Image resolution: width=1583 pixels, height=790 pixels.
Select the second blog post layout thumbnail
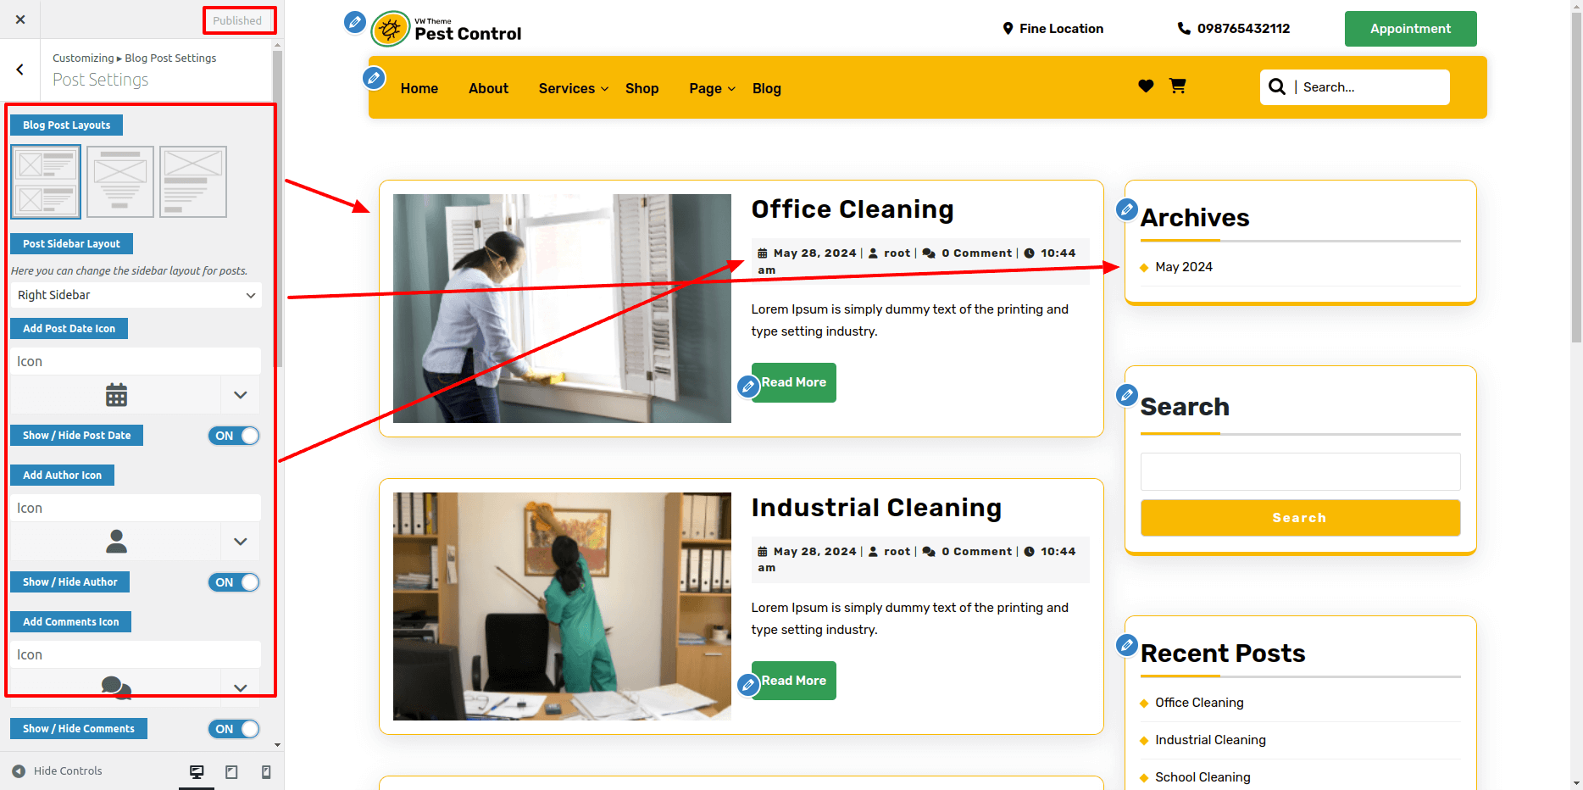120,181
